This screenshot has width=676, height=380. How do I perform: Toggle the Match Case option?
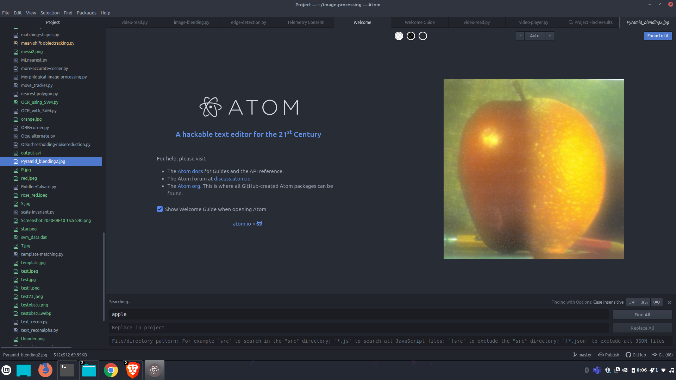[x=644, y=302]
